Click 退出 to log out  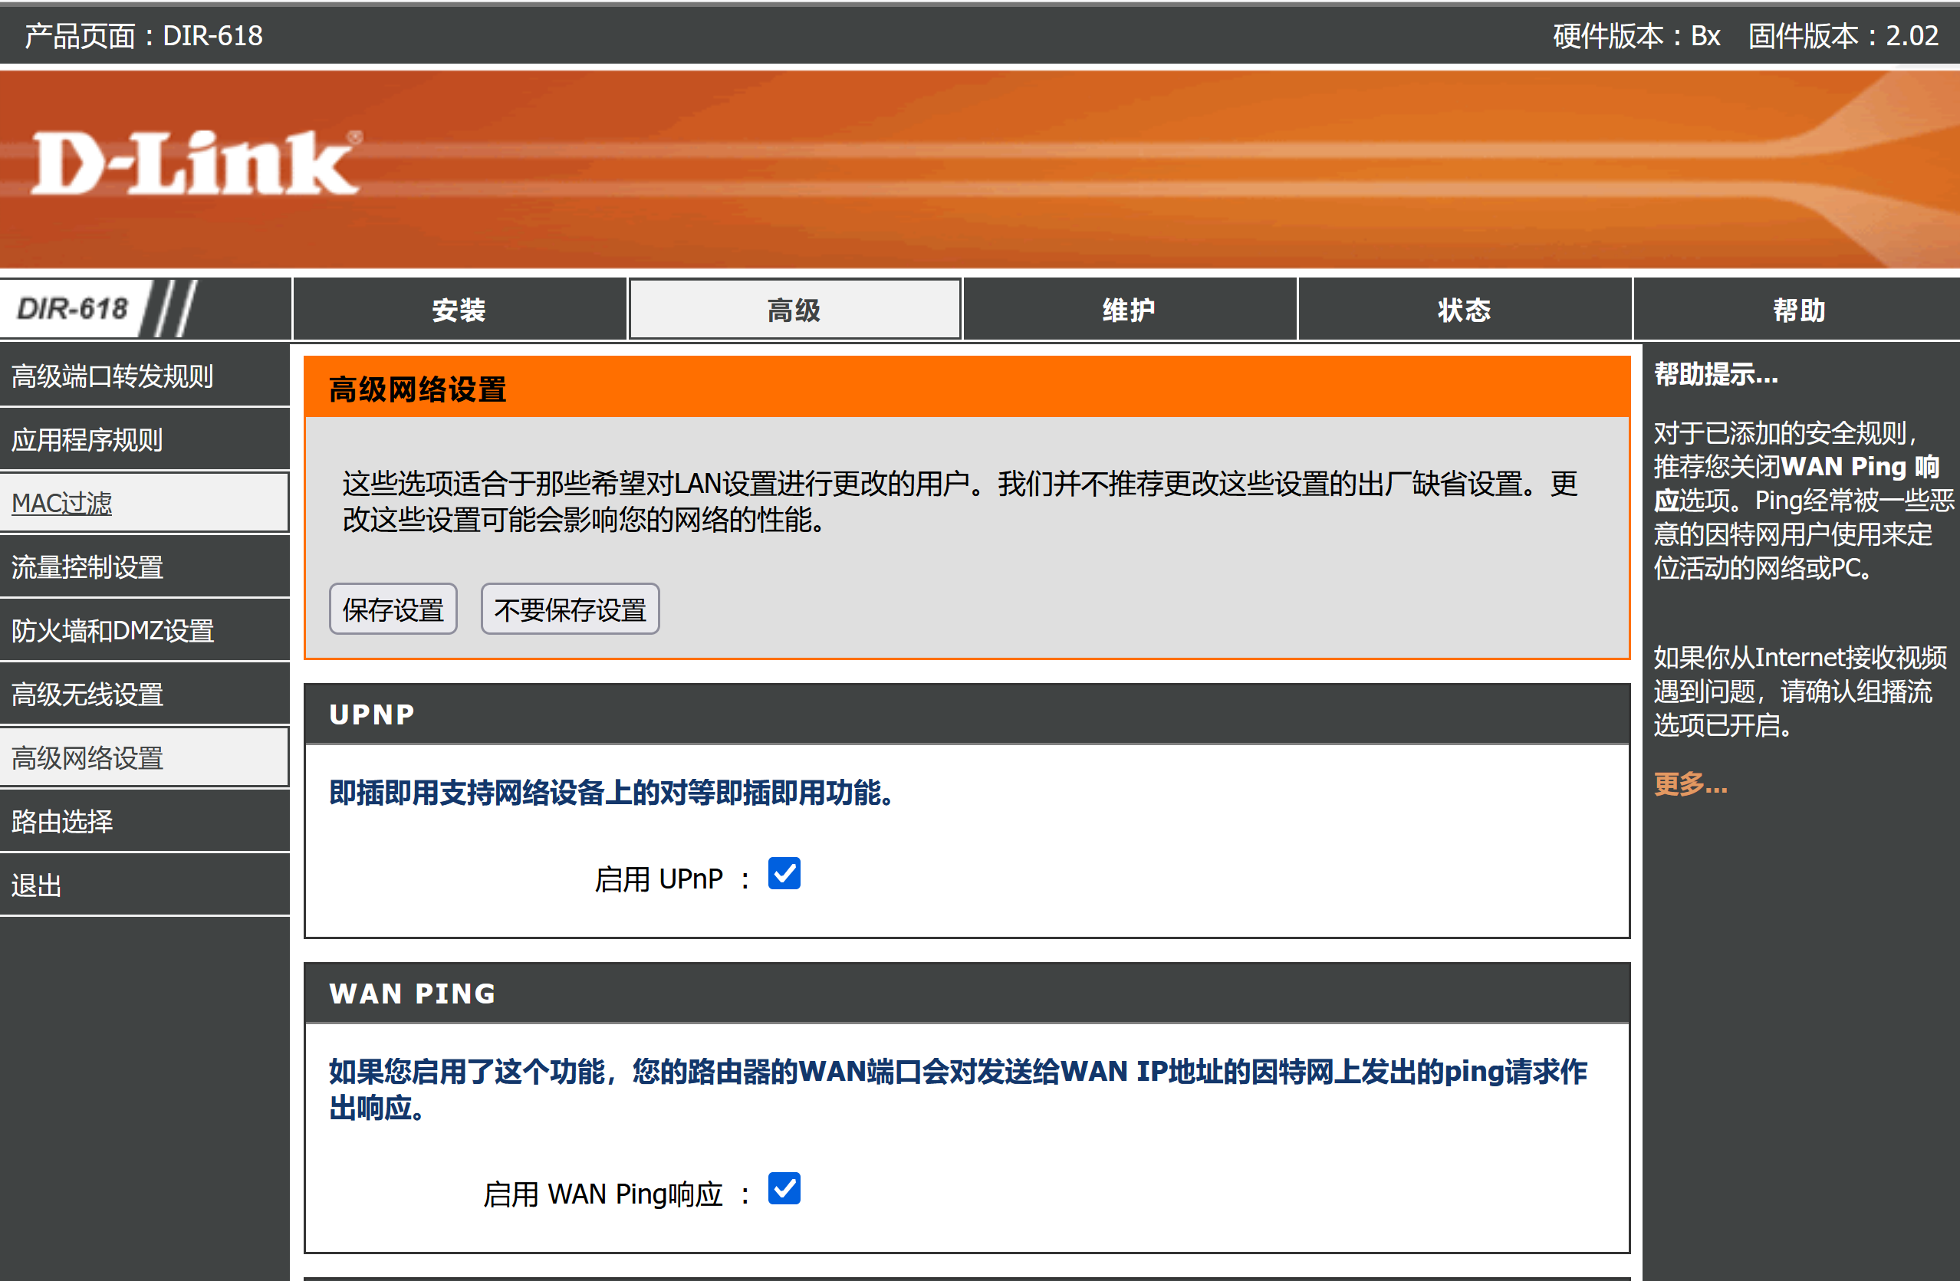tap(36, 885)
